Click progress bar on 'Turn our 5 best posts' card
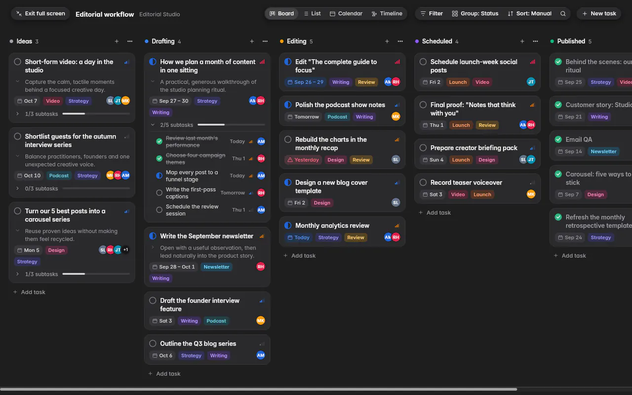Image resolution: width=632 pixels, height=395 pixels. coord(96,274)
